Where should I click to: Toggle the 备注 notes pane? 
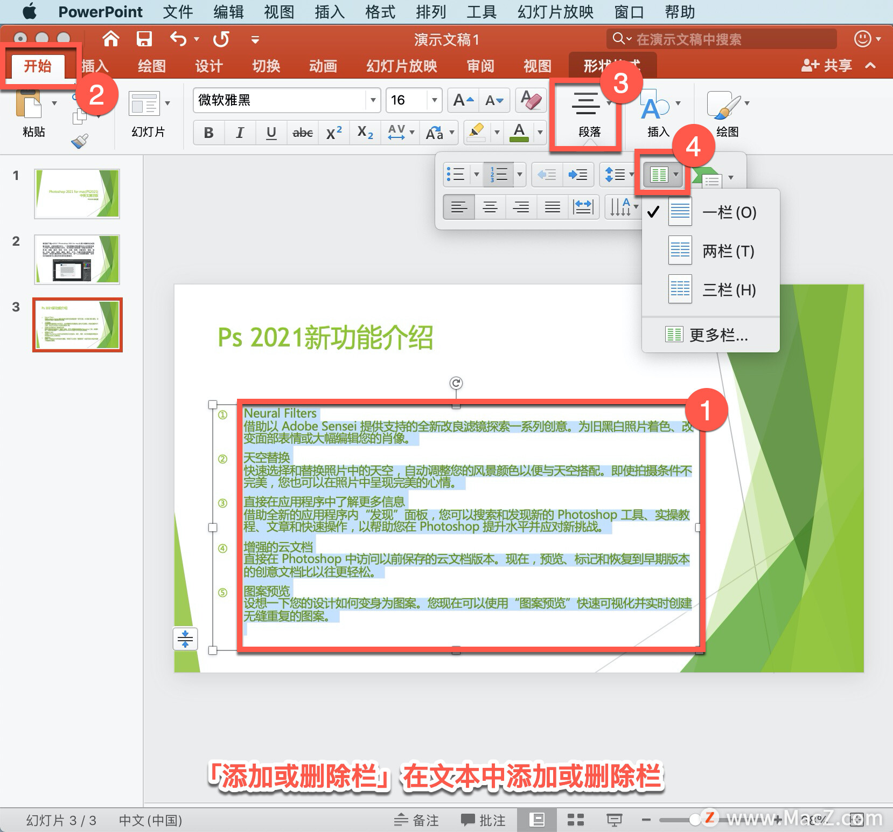416,820
